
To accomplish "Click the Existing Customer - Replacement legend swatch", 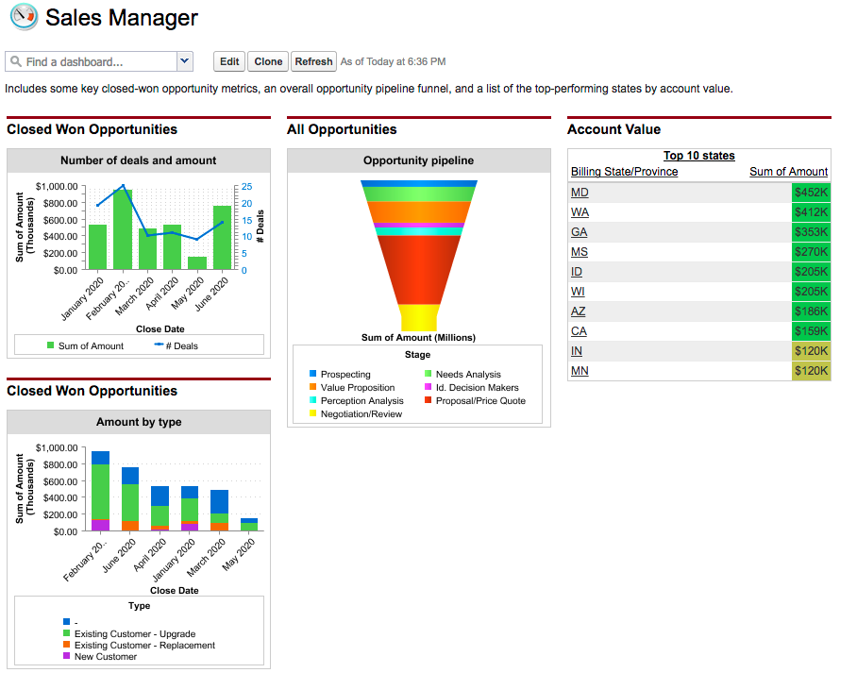I will (x=67, y=645).
